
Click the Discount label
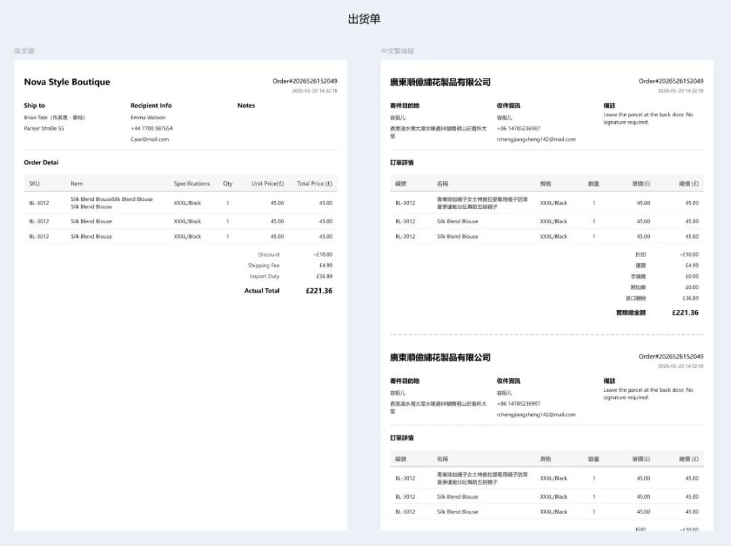pos(269,254)
